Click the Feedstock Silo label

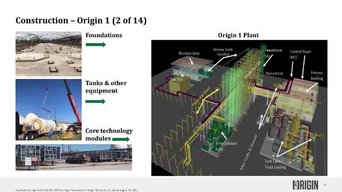click(271, 53)
